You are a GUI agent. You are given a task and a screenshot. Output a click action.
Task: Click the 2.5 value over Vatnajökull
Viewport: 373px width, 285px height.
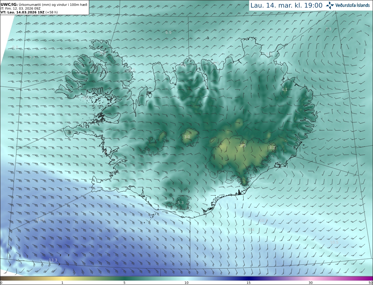[243, 145]
